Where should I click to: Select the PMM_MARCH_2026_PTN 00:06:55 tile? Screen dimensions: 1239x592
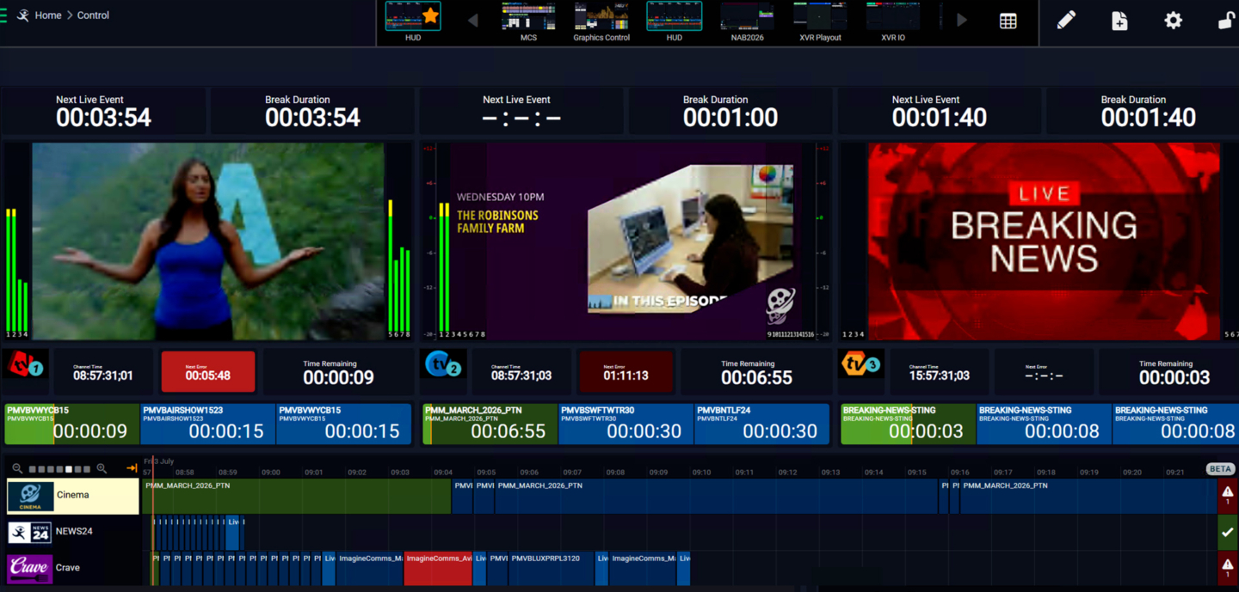[490, 424]
